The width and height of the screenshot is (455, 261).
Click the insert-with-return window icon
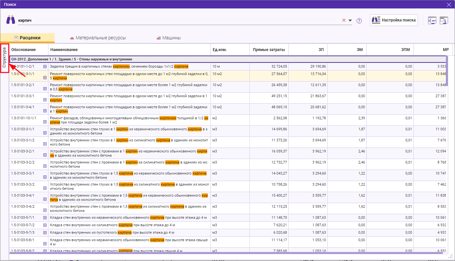432,20
